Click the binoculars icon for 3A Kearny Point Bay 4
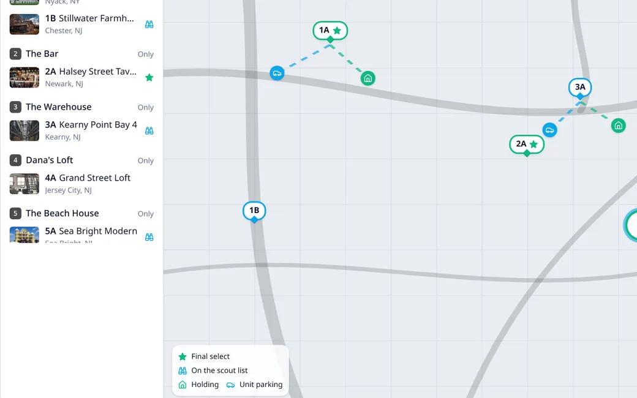 149,131
